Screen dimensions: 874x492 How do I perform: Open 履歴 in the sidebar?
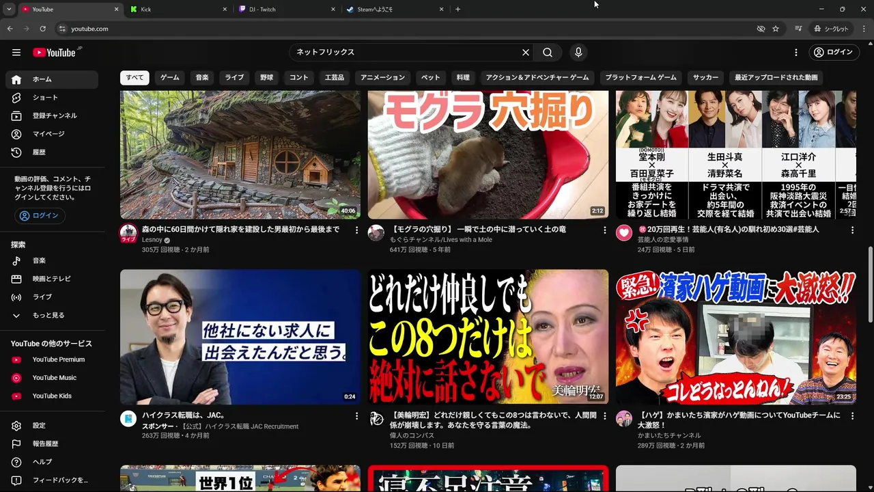(52, 152)
